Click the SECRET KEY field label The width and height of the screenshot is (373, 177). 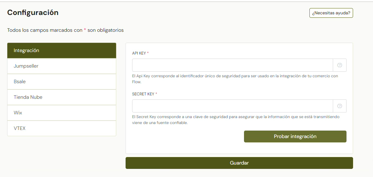coord(143,94)
